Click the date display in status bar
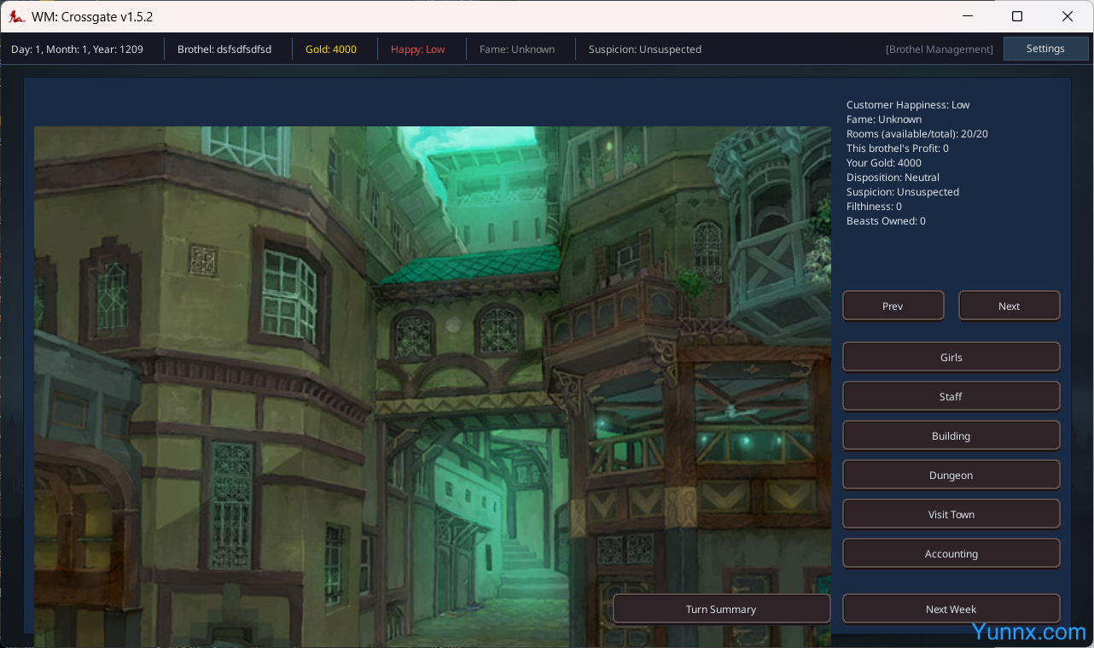The width and height of the screenshot is (1094, 648). tap(77, 50)
